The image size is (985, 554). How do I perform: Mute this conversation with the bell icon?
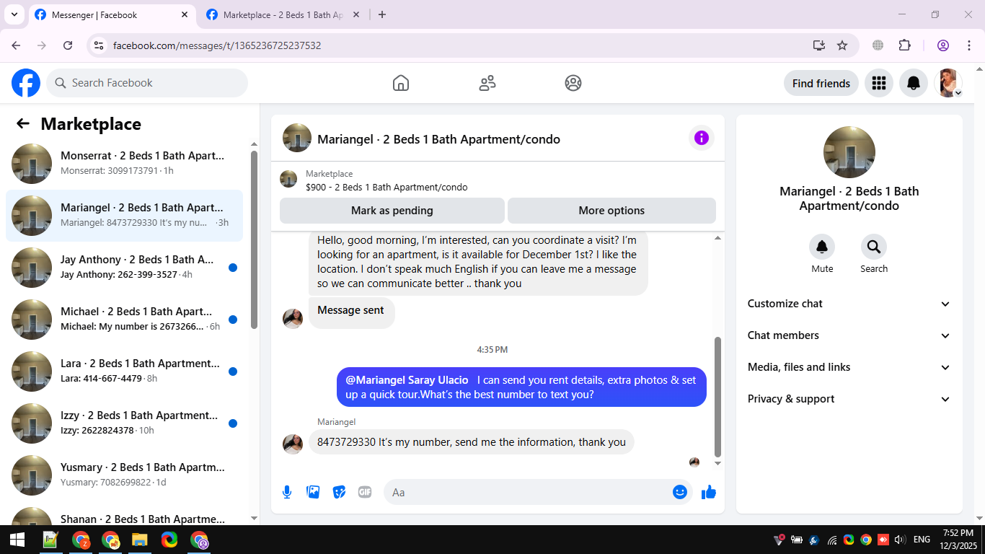click(x=822, y=247)
